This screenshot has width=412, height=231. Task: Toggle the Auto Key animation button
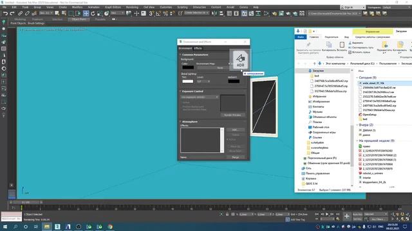[x=357, y=214]
